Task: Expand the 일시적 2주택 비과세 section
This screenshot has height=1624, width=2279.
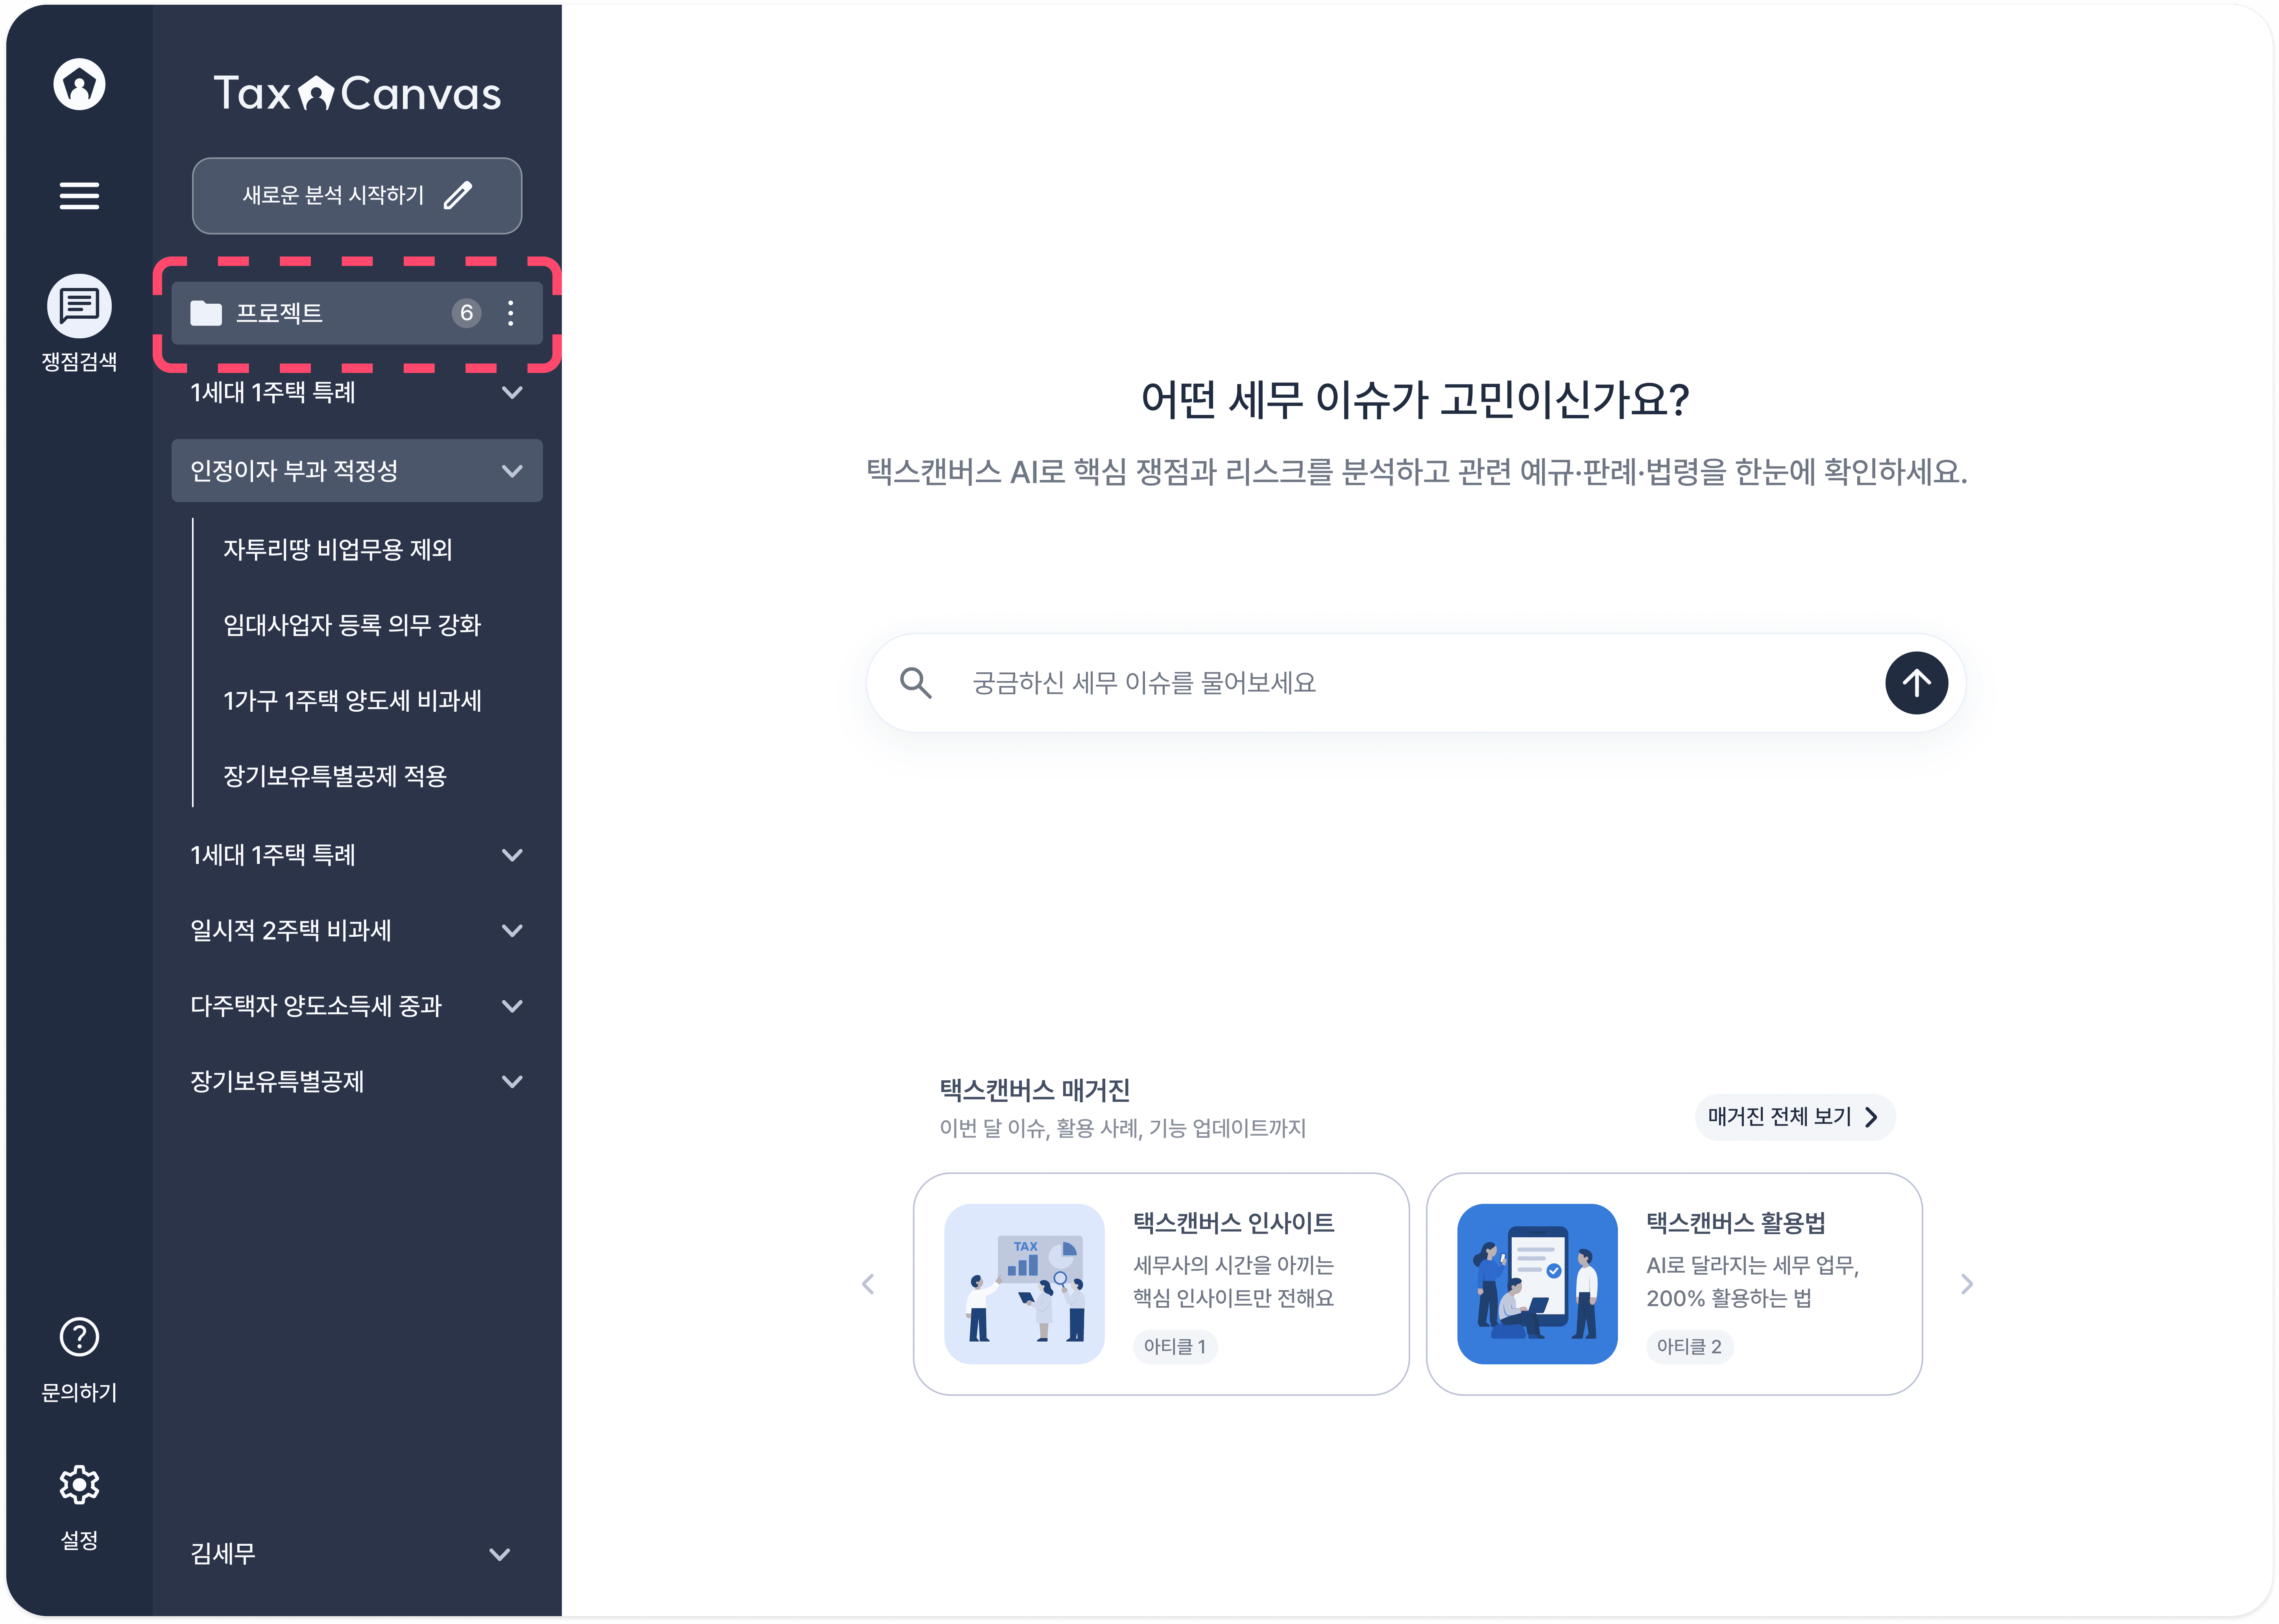Action: click(512, 931)
